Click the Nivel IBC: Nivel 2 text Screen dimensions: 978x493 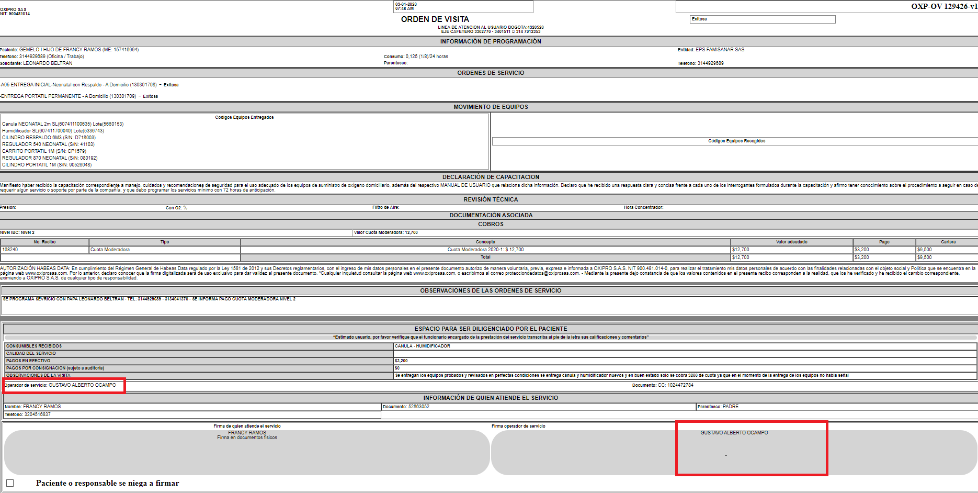click(x=17, y=233)
